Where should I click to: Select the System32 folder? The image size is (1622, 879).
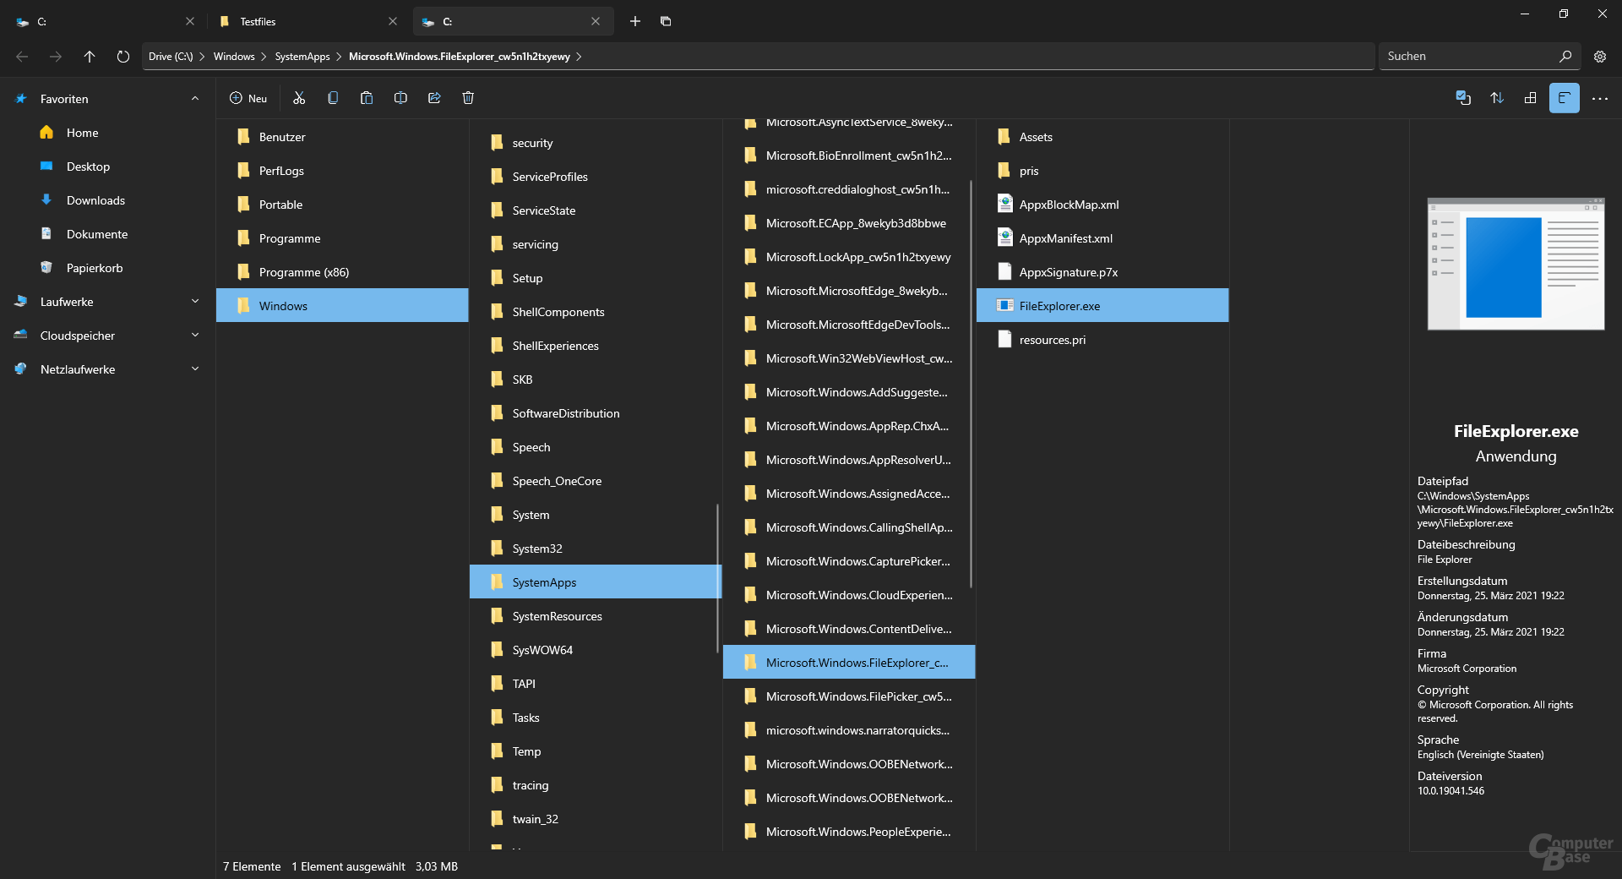[595, 549]
